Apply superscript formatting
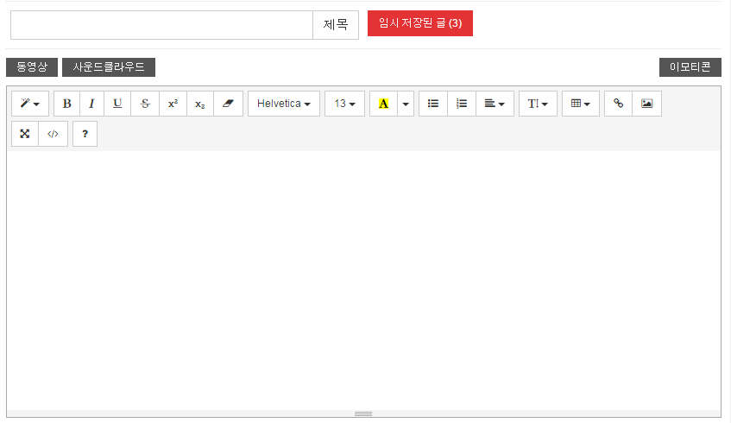 pyautogui.click(x=173, y=104)
